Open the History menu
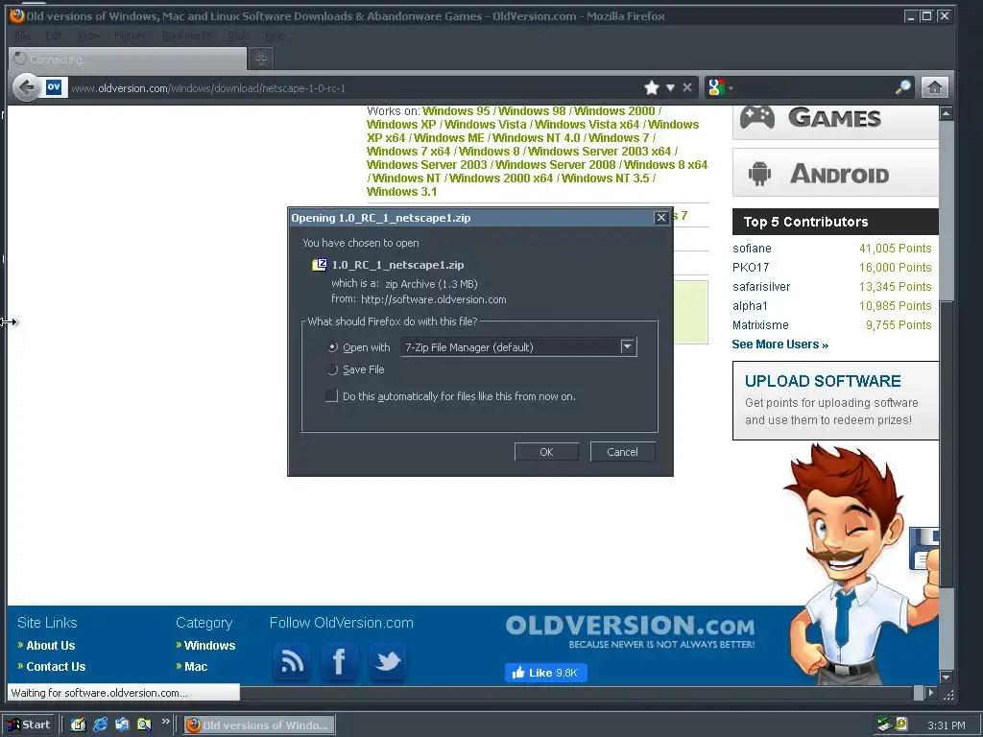Screen dimensions: 983x737 (129, 36)
